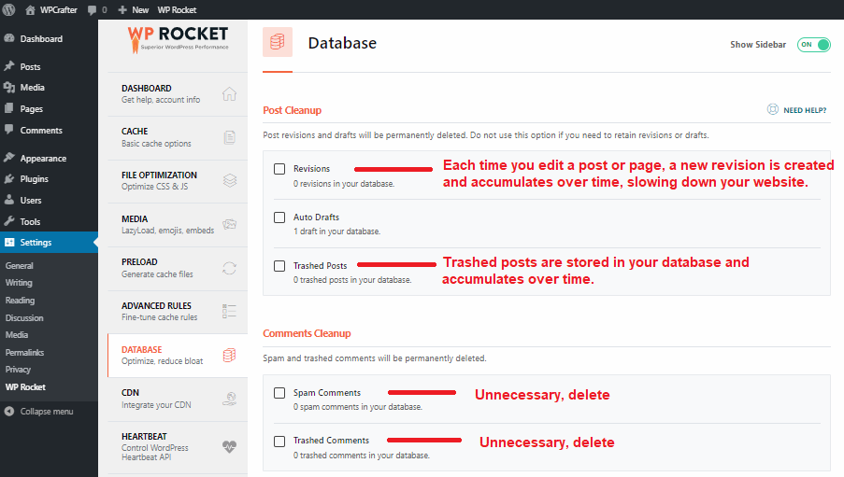Click the Posts pin icon
844x477 pixels.
click(x=9, y=66)
